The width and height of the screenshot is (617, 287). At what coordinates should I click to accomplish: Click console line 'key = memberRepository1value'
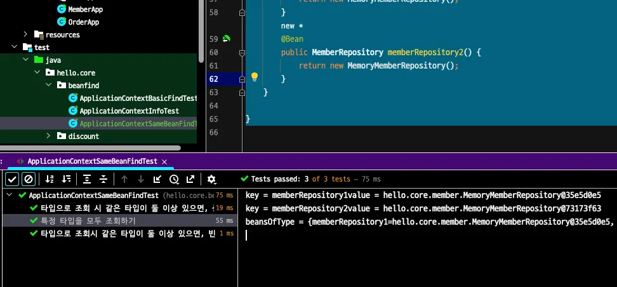pyautogui.click(x=423, y=196)
